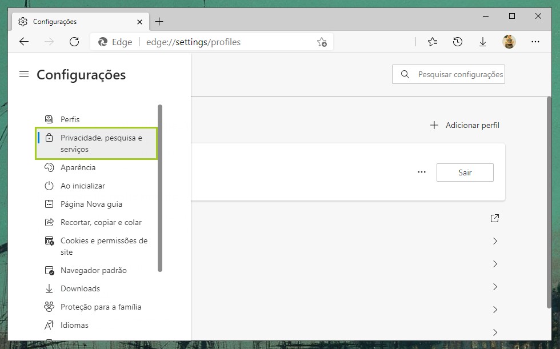Open Downloads icon in toolbar
The image size is (560, 349).
click(482, 42)
